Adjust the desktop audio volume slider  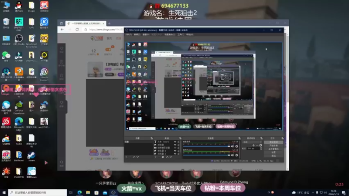tap(206, 146)
